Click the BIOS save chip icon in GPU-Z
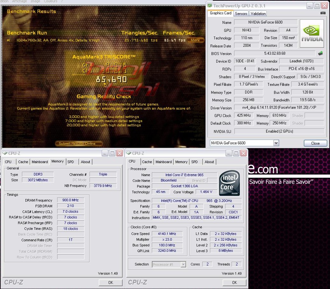Image resolution: width=330 pixels, height=289 pixels. coord(320,53)
